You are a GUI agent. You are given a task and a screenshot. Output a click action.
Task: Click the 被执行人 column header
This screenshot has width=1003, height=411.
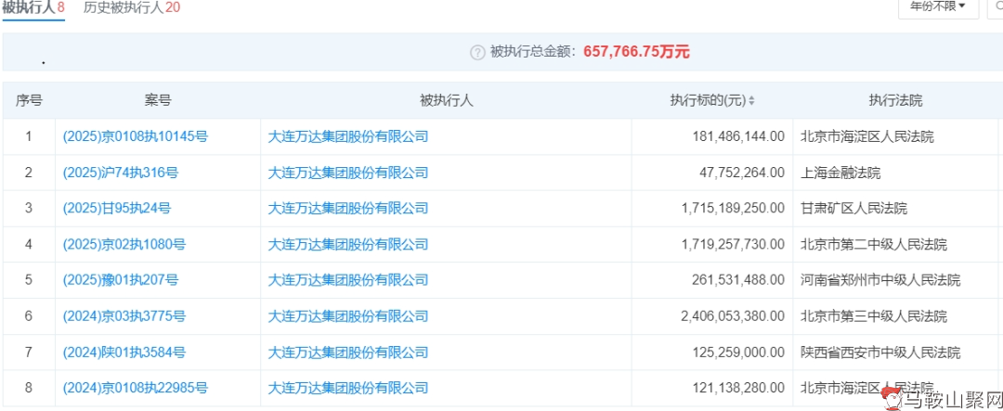446,100
